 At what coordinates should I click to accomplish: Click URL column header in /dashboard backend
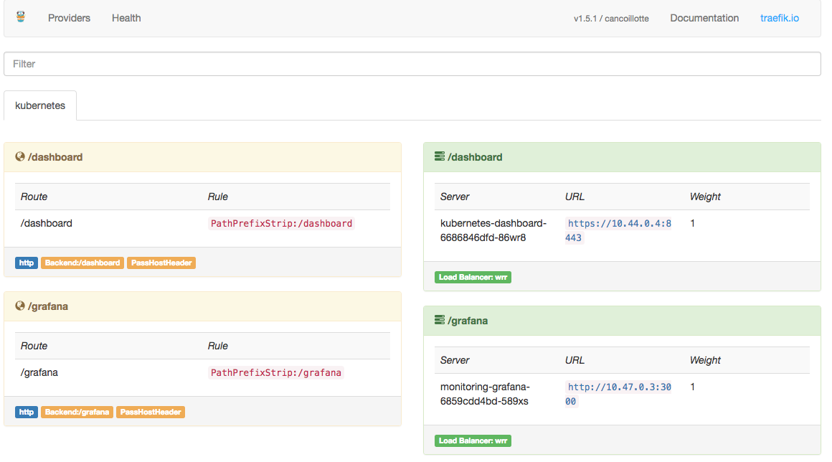(575, 197)
